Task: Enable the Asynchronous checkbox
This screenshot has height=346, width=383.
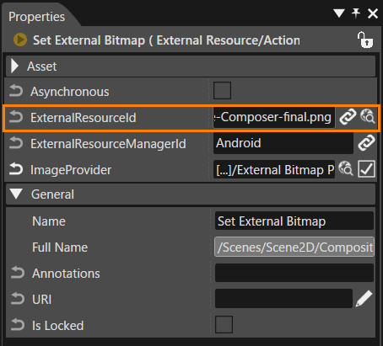Action: click(x=222, y=90)
